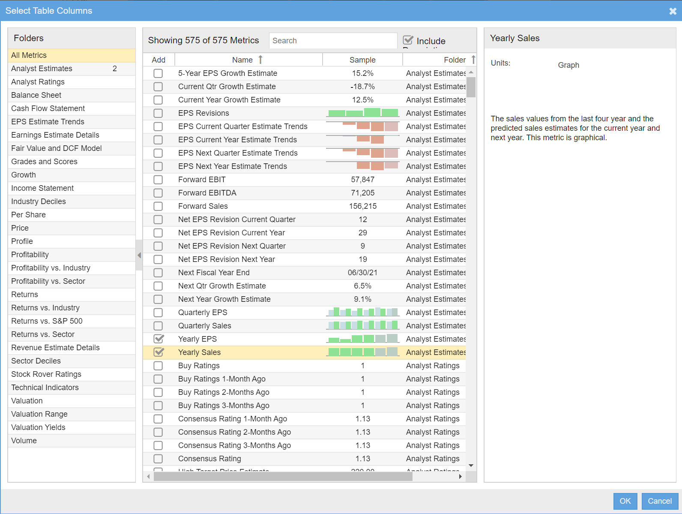Image resolution: width=682 pixels, height=514 pixels.
Task: Sort by the Sample column header
Action: coord(362,60)
